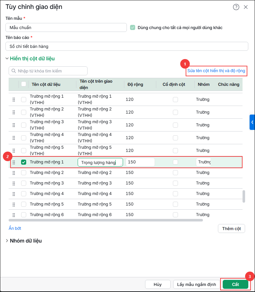Toggle the select-all header checkbox
255x292 pixels.
pyautogui.click(x=24, y=84)
